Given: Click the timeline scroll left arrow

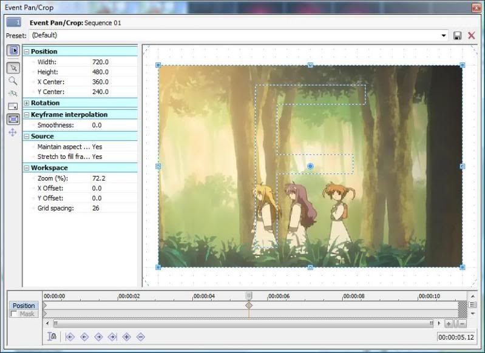Looking at the screenshot, I should click(47, 324).
